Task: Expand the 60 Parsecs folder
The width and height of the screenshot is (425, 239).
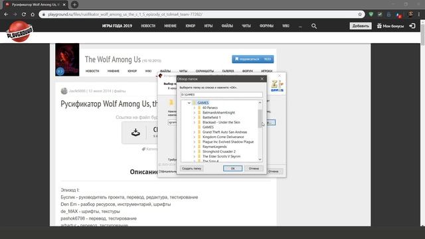Action: pyautogui.click(x=195, y=108)
